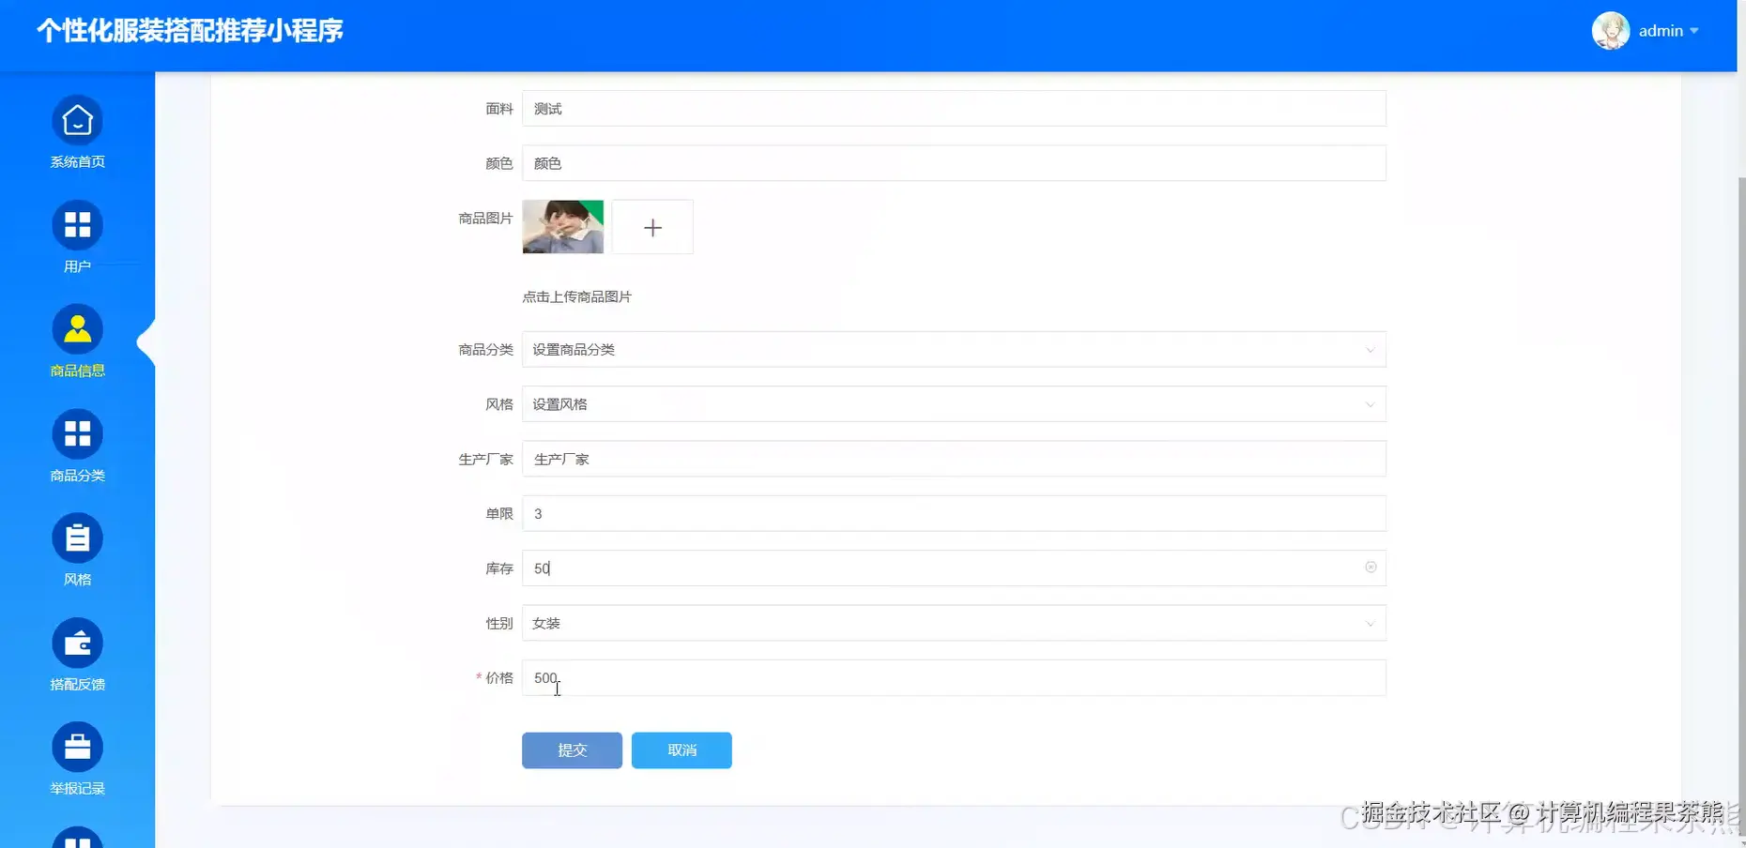Viewport: 1746px width, 848px height.
Task: Click the 举报记录 report records icon
Action: [77, 746]
